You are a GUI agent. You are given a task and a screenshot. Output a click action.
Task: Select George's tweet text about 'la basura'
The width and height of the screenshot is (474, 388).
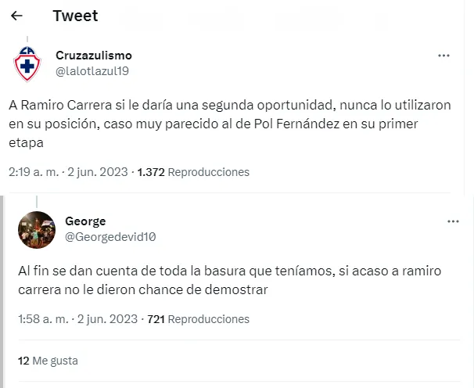point(227,280)
